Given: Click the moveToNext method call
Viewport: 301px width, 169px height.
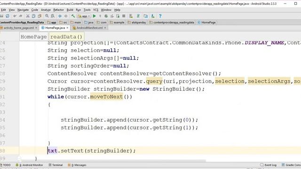Looking at the screenshot, I should pos(106,97).
